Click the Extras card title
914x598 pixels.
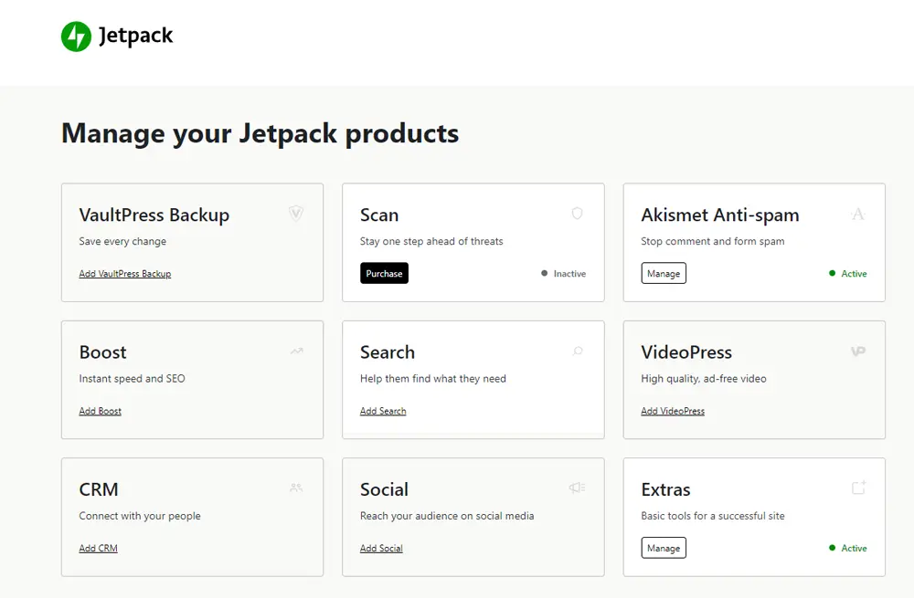(665, 489)
